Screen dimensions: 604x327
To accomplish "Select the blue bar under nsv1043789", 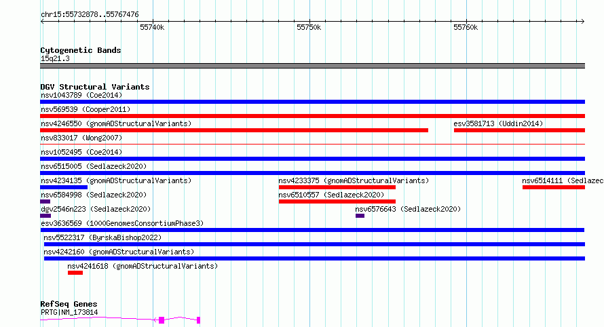I will pos(312,102).
